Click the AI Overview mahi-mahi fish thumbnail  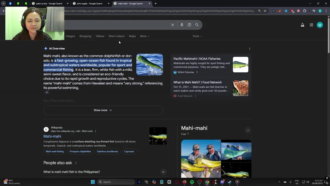[x=150, y=65]
